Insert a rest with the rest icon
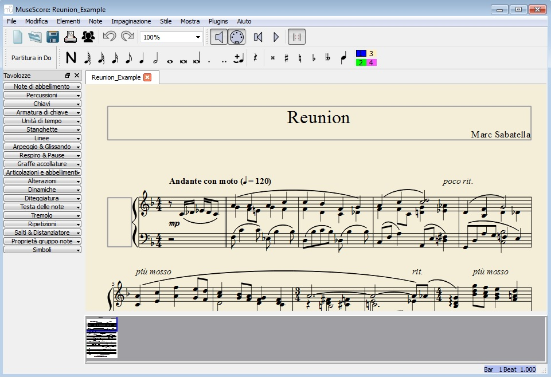The image size is (551, 378). pyautogui.click(x=256, y=58)
